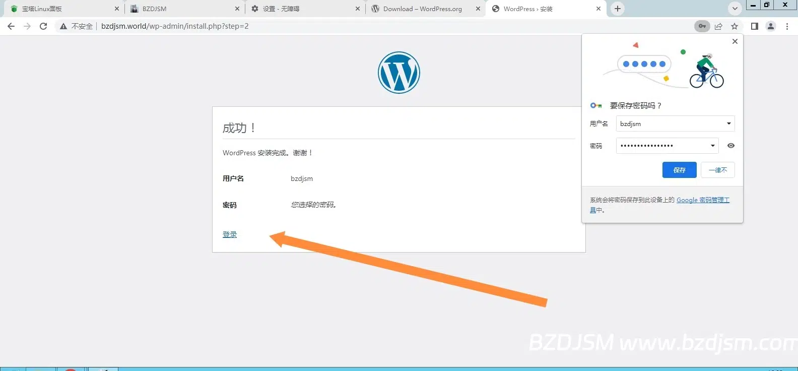Screen dimensions: 798x371
Task: Bookmark this page with the star
Action: 735,26
